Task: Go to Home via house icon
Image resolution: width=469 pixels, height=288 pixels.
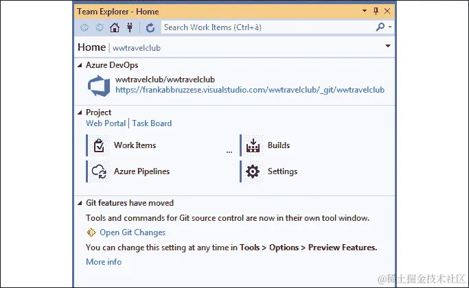Action: click(114, 27)
